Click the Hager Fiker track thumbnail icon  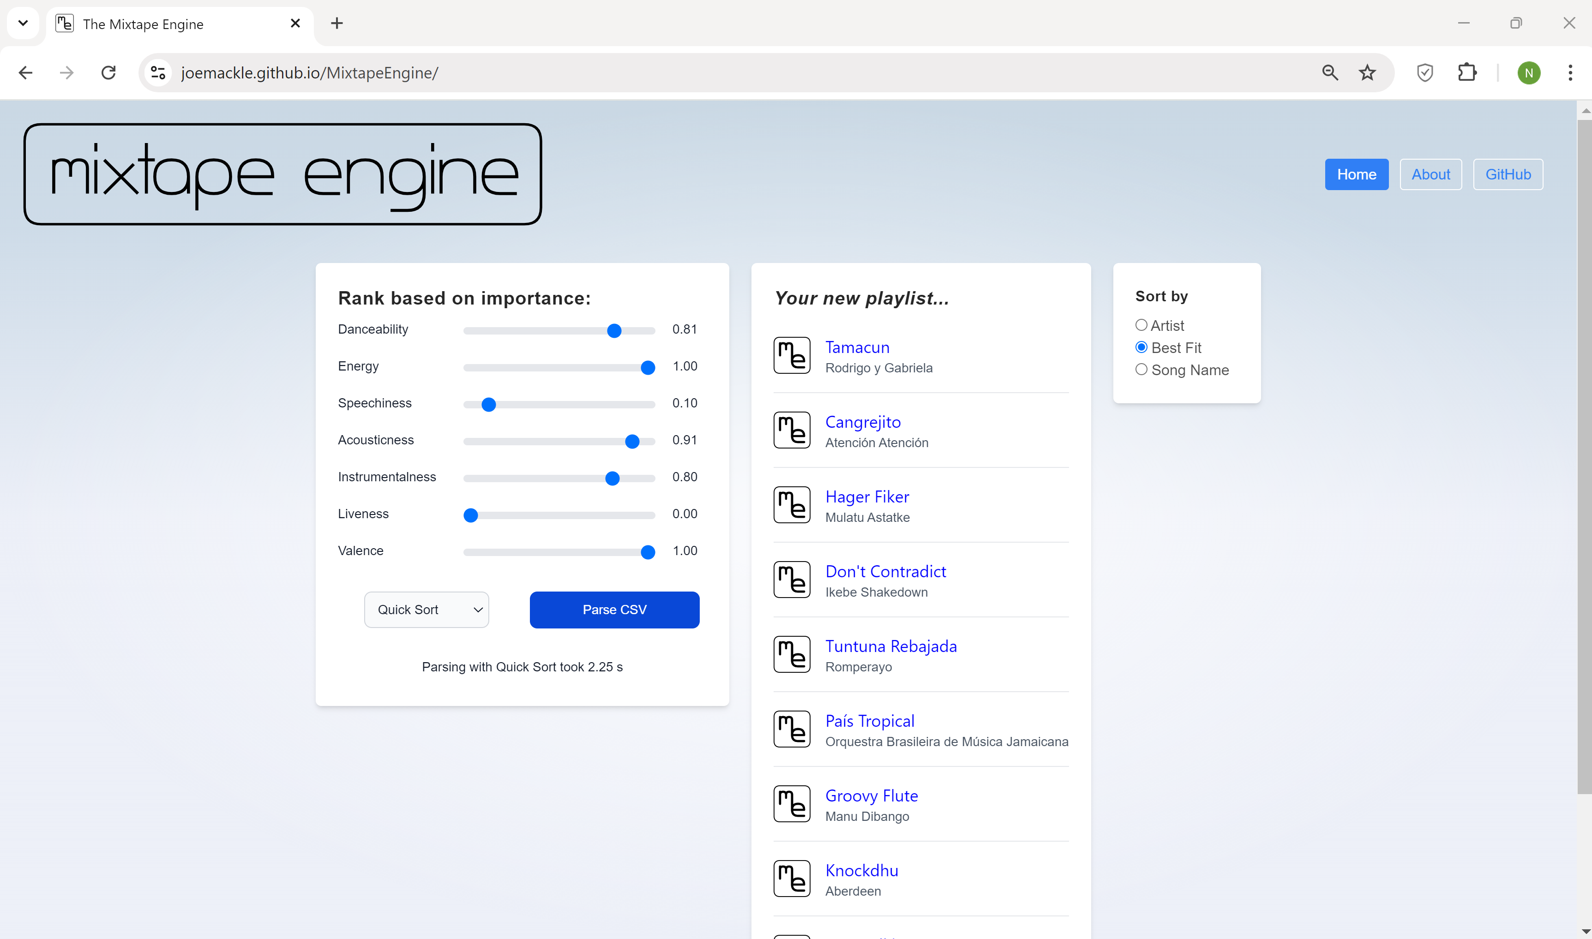(x=792, y=505)
